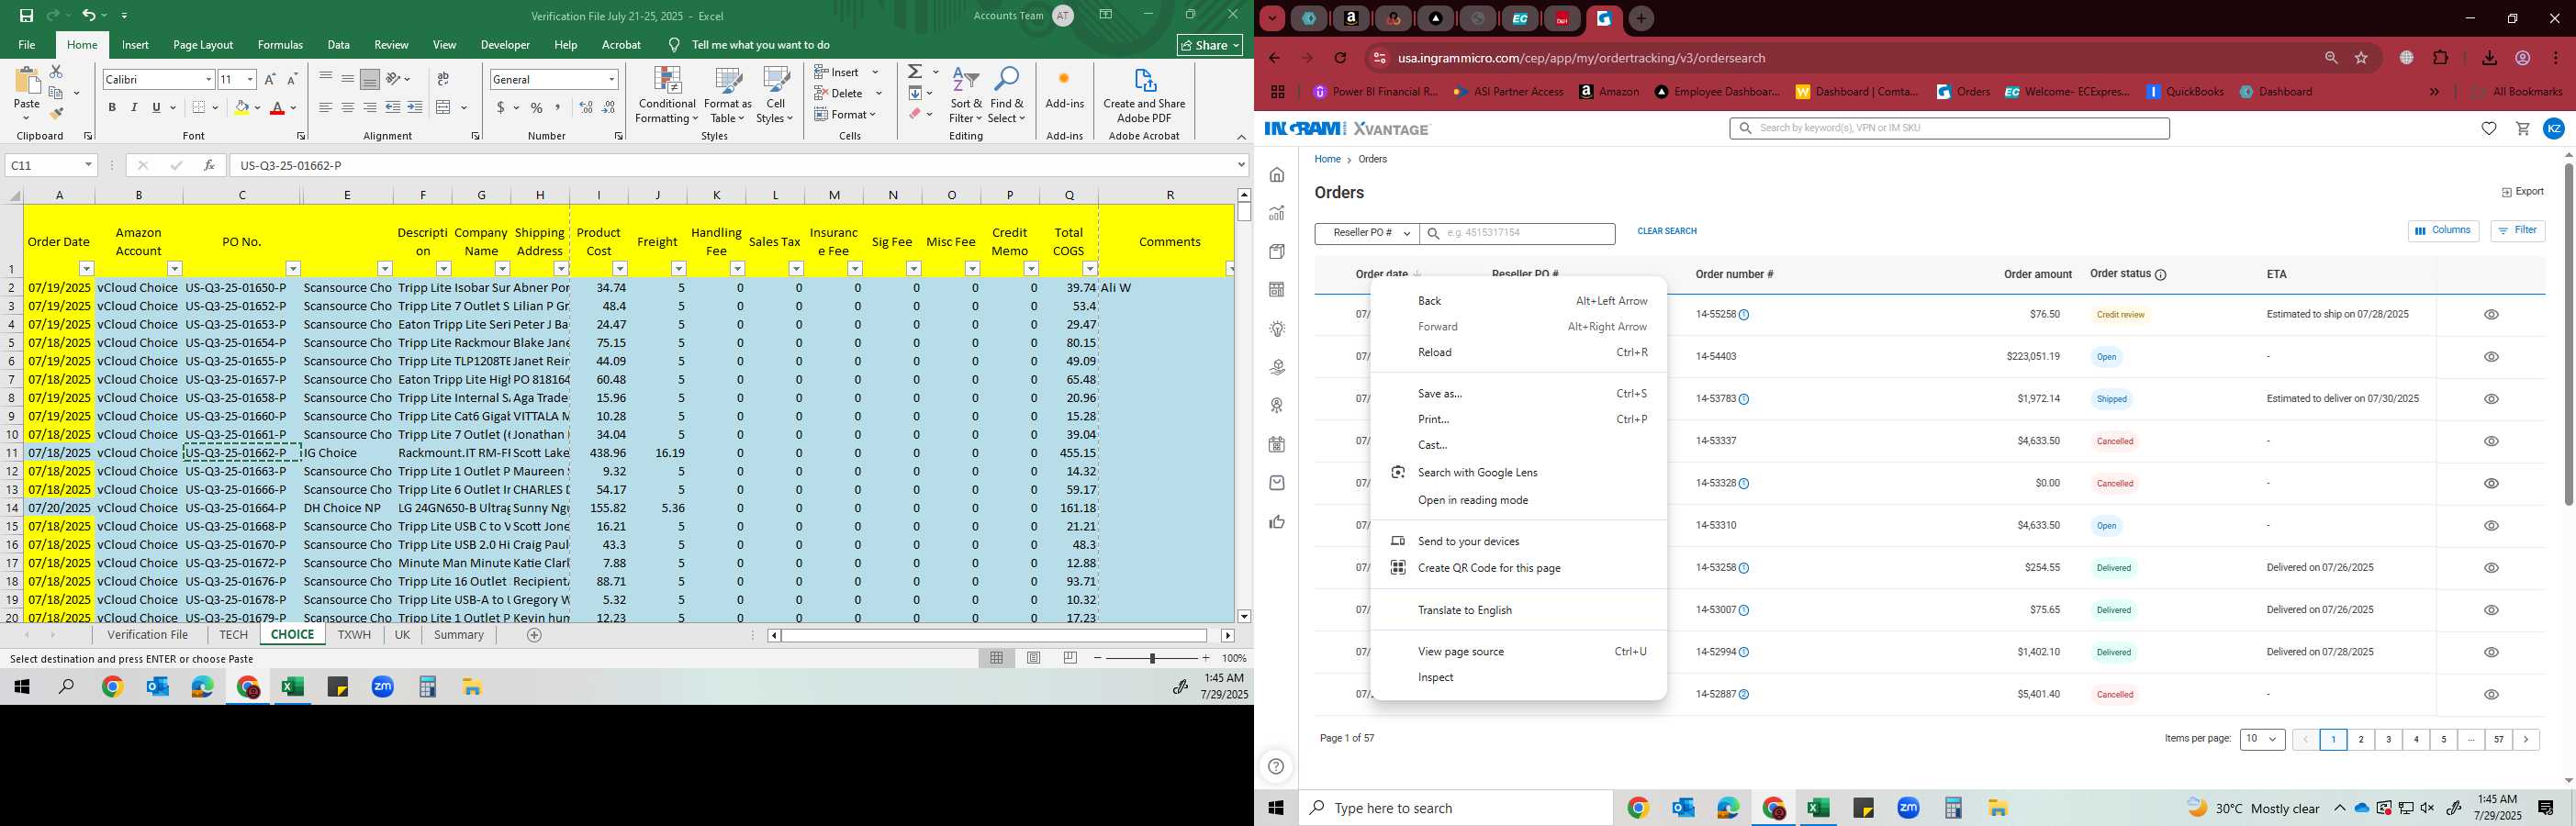Viewport: 2576px width, 826px height.
Task: Go to page 2 of orders
Action: coord(2361,740)
